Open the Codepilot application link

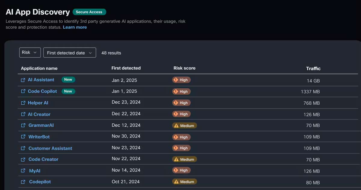40,182
